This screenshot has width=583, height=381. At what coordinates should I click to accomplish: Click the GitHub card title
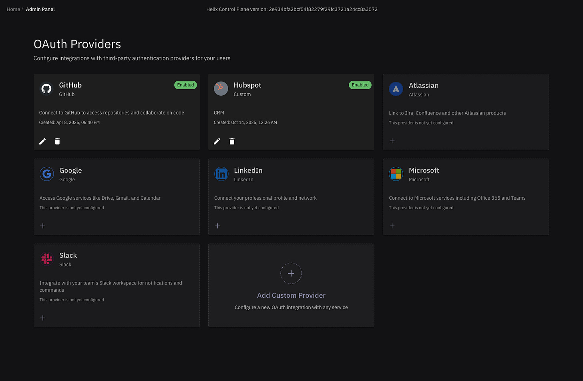pos(70,85)
